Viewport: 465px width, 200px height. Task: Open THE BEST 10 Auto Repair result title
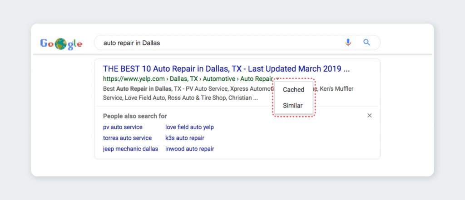(226, 69)
